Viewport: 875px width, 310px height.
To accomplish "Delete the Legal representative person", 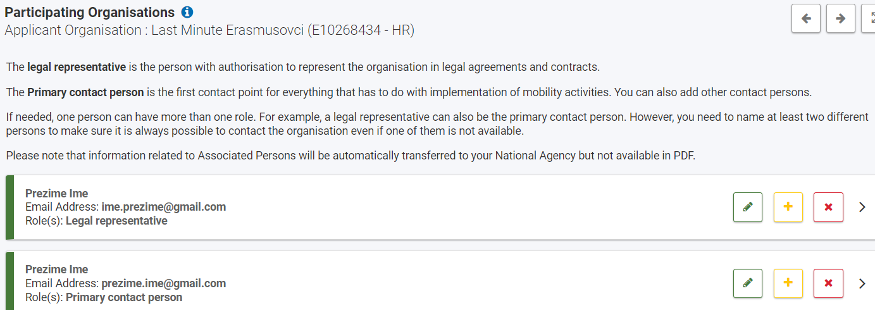I will pyautogui.click(x=828, y=207).
